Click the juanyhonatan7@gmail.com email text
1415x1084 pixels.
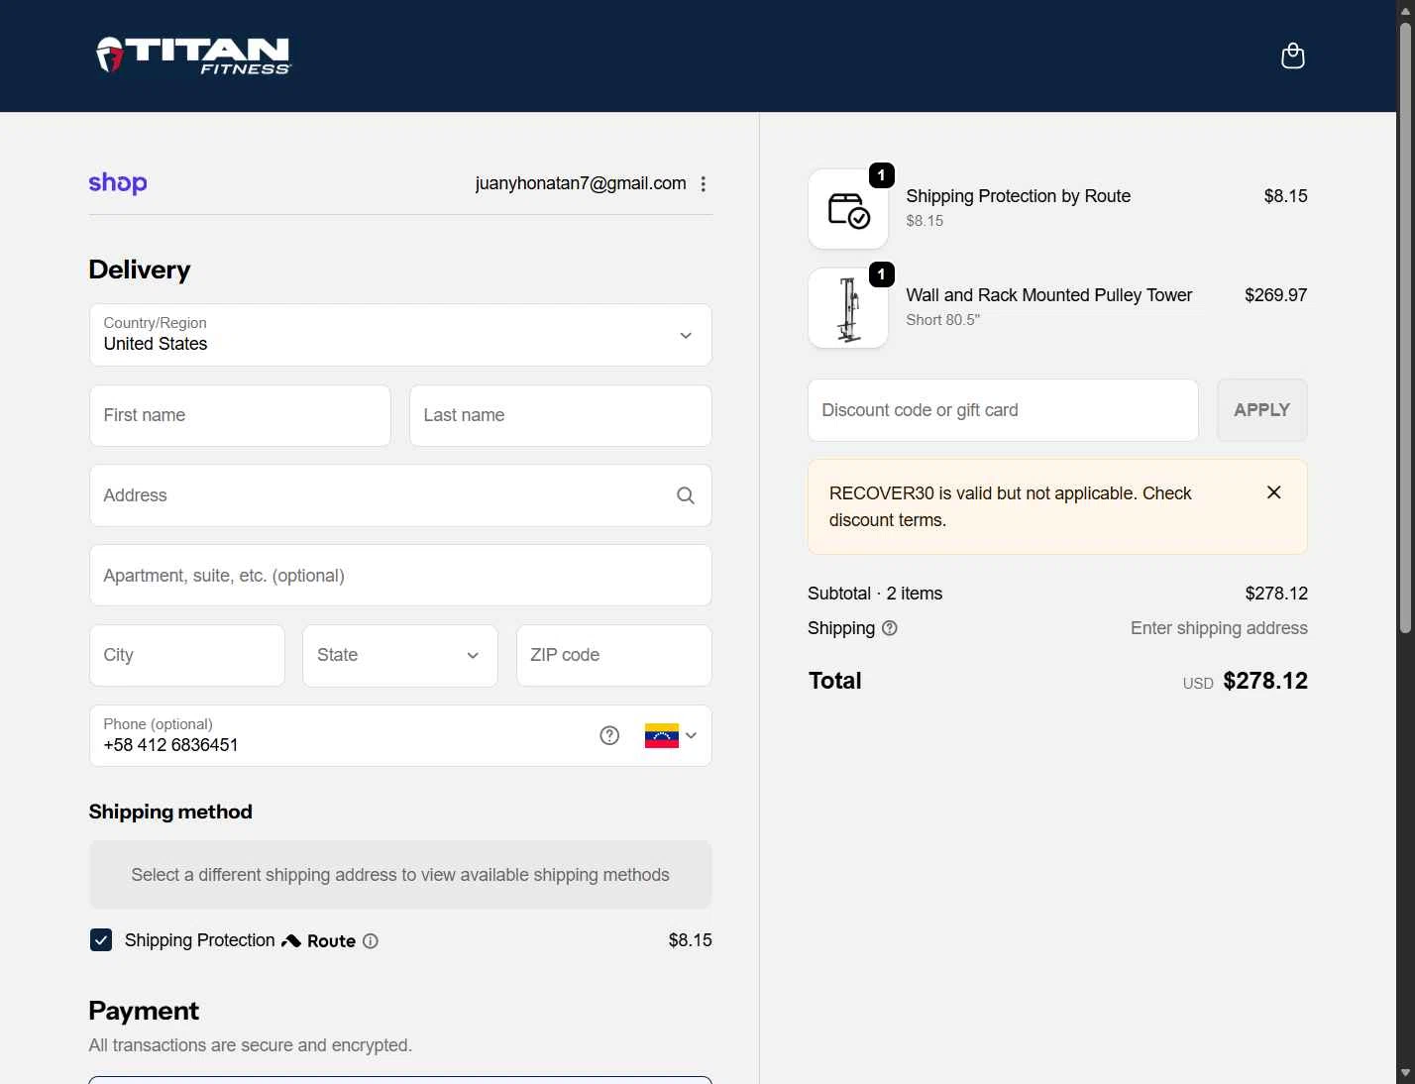pos(581,183)
